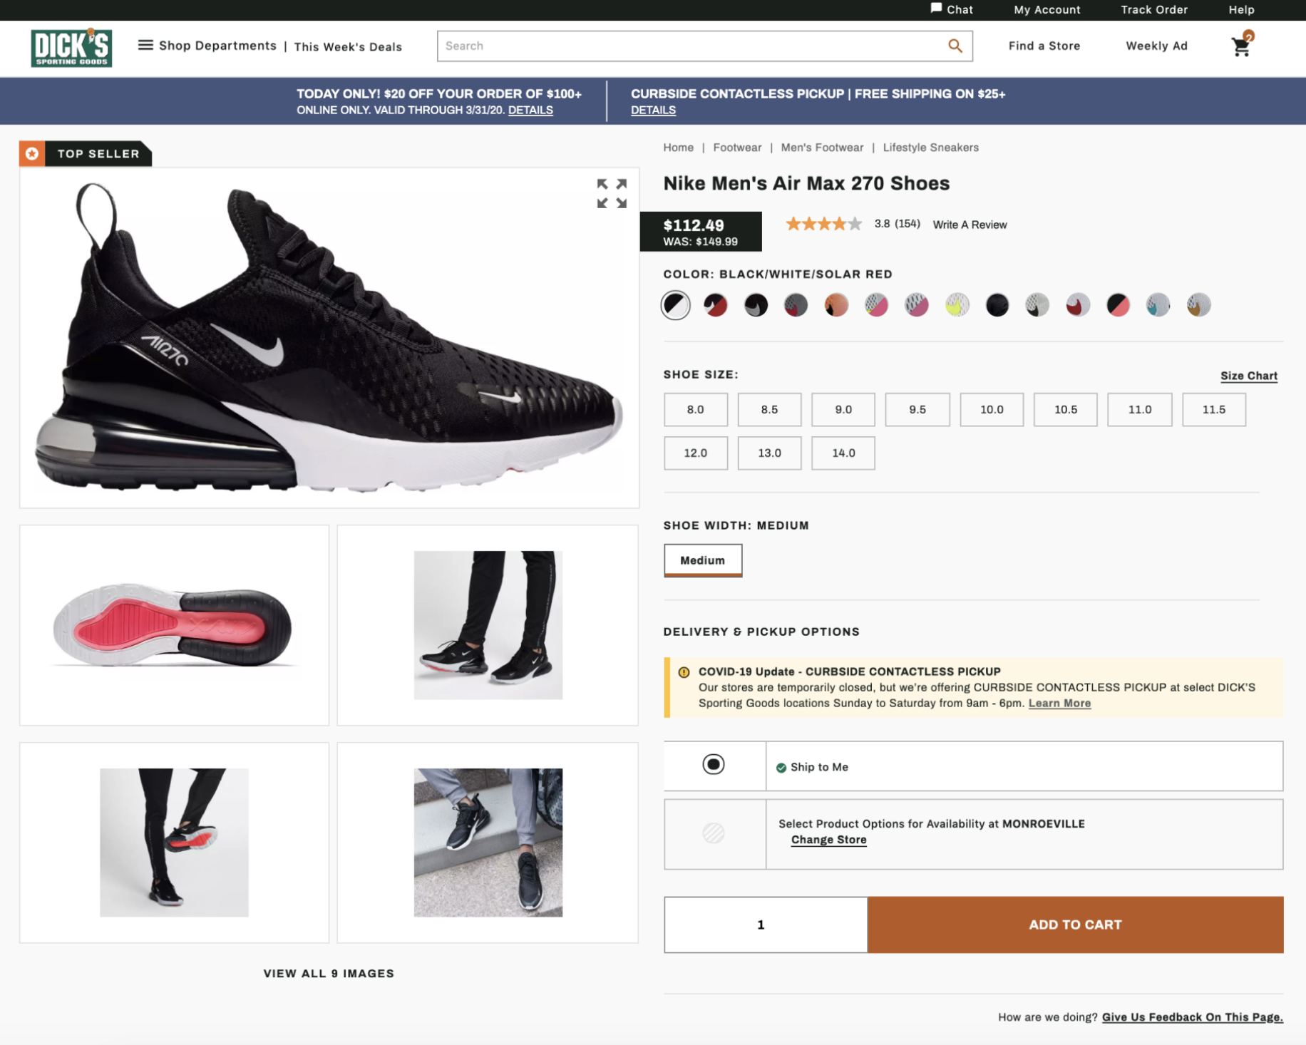Go to Footwear in the breadcrumb
The width and height of the screenshot is (1306, 1045).
click(x=737, y=148)
